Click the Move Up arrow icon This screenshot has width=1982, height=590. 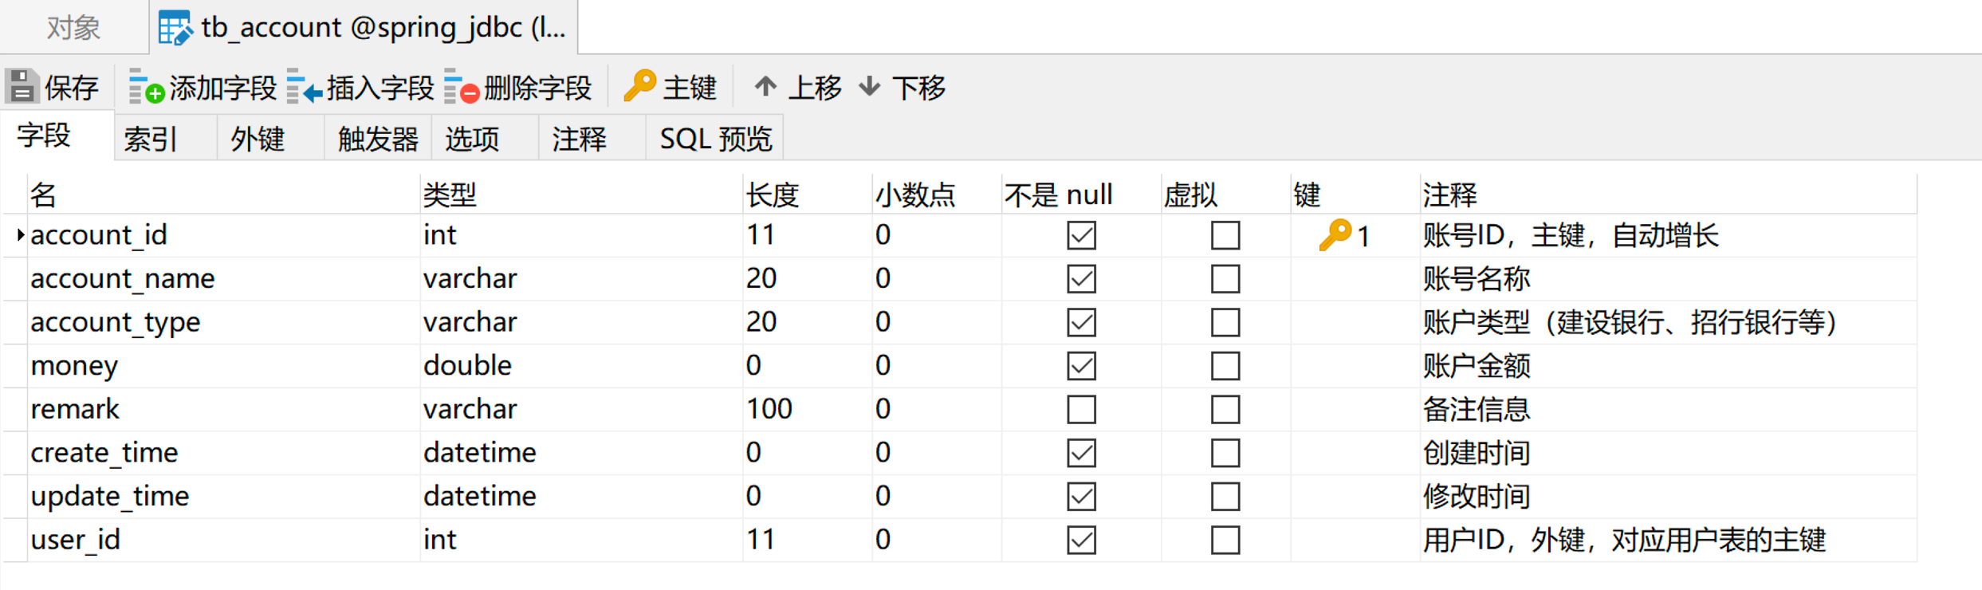[765, 85]
